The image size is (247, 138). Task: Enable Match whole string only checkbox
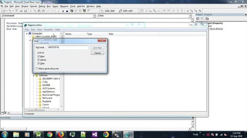(37, 69)
